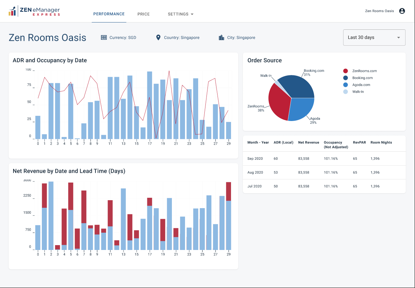This screenshot has width=415, height=288.
Task: Click Booking.com dark blue legend swatch
Action: (345, 78)
